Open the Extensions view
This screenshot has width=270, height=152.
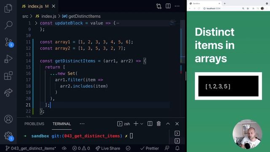(x=8, y=76)
